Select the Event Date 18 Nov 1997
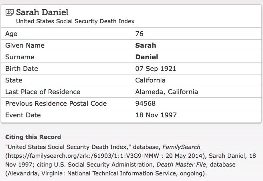263x181 pixels. pos(156,115)
